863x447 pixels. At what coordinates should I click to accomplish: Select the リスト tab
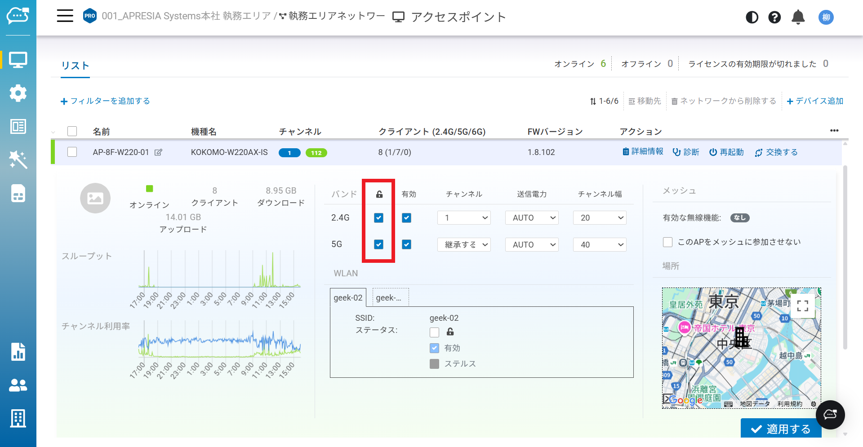75,66
